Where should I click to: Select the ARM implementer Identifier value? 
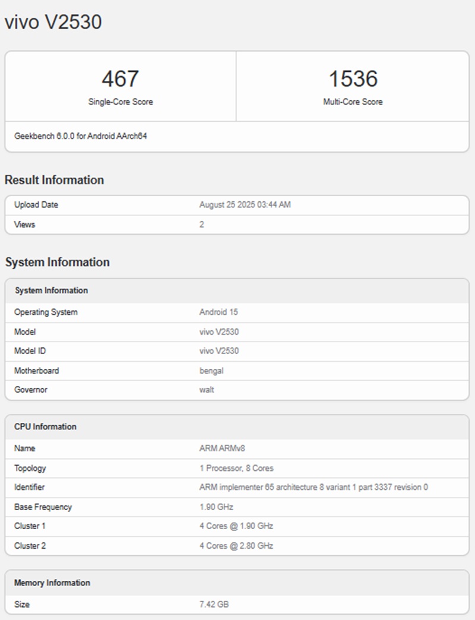(315, 488)
